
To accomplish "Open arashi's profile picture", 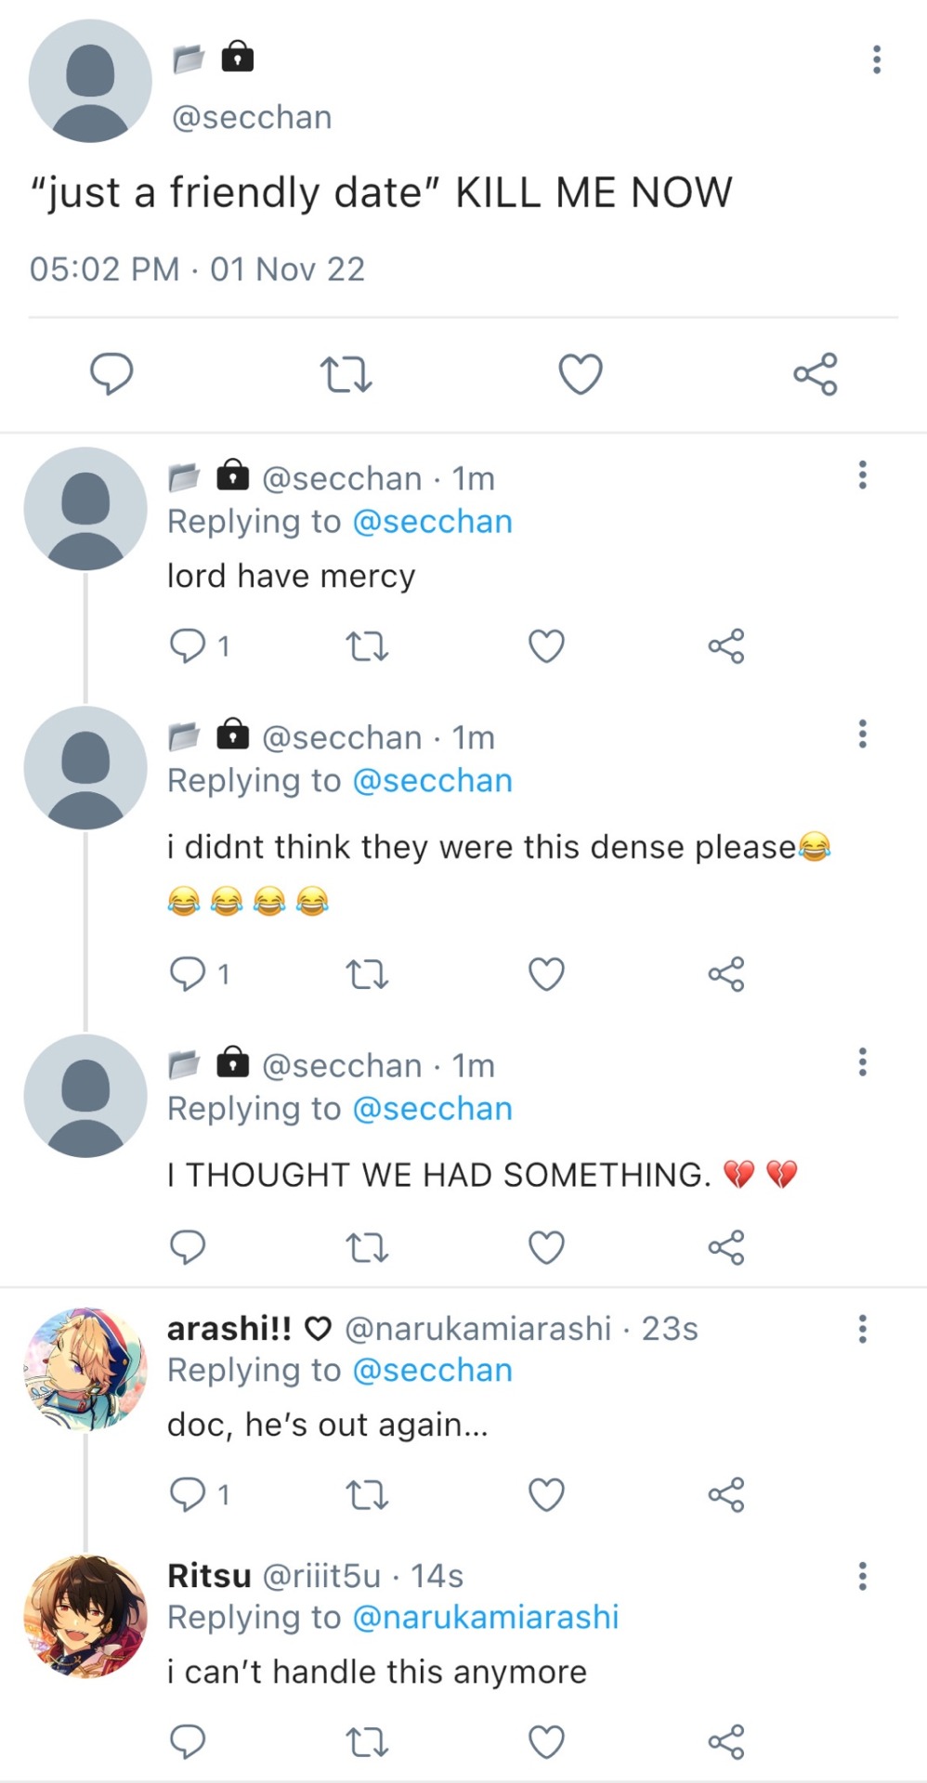I will click(85, 1370).
